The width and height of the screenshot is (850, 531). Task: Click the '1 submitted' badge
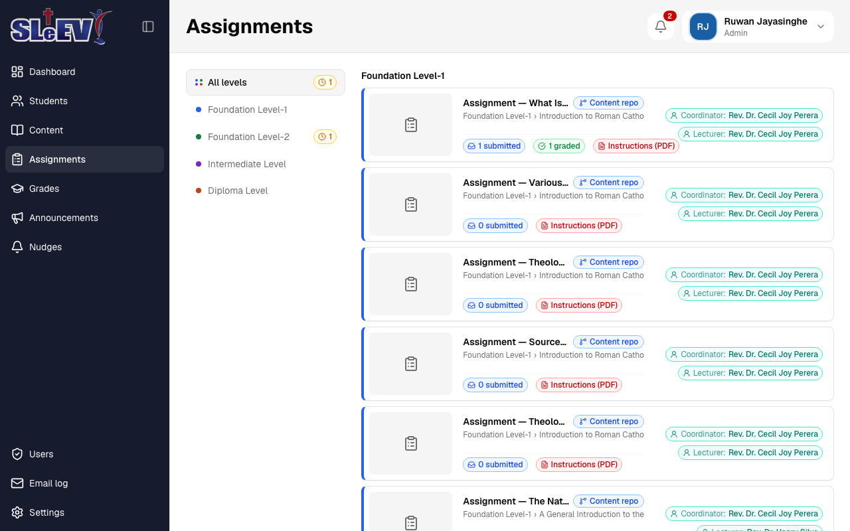tap(494, 146)
